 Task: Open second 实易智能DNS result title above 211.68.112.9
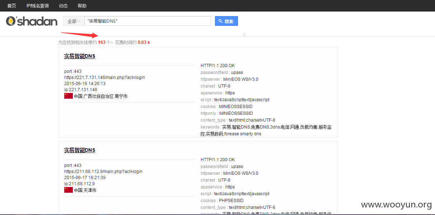(80, 150)
